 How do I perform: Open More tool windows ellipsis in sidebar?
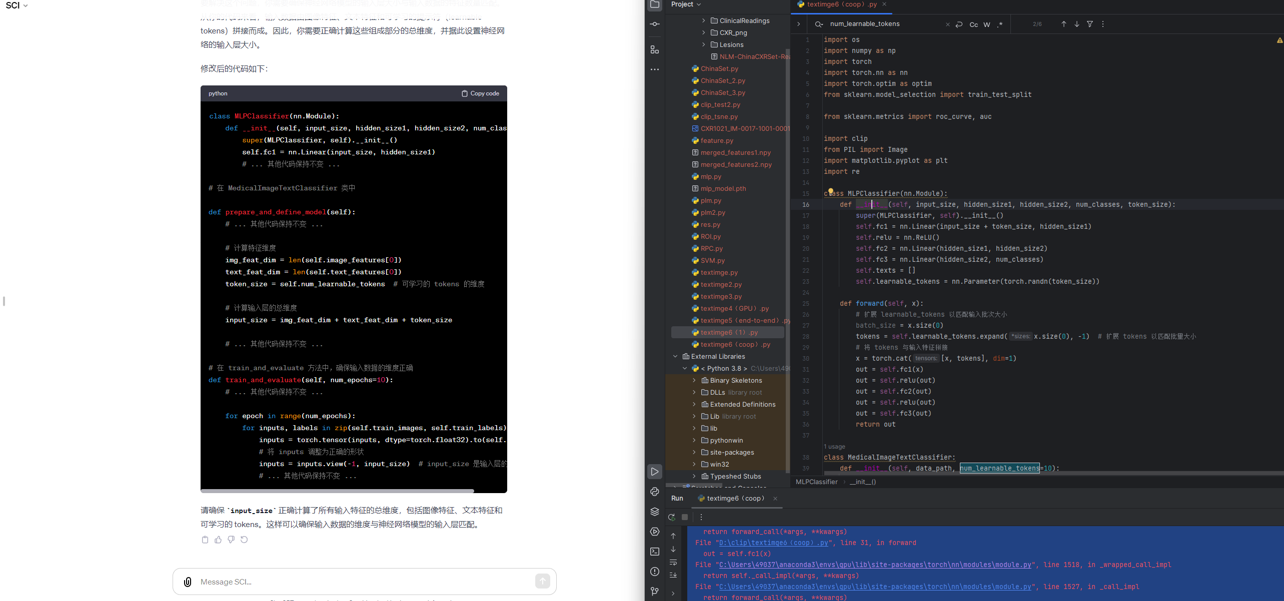click(654, 69)
